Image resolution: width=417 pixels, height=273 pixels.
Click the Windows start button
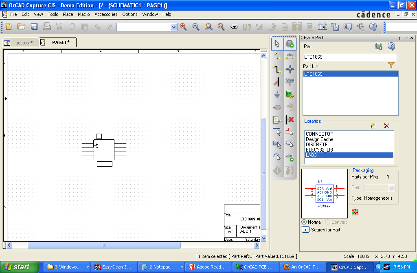20,267
